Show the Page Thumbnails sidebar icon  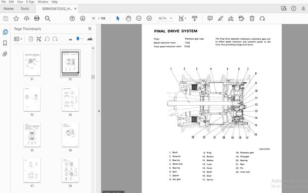pos(5,32)
